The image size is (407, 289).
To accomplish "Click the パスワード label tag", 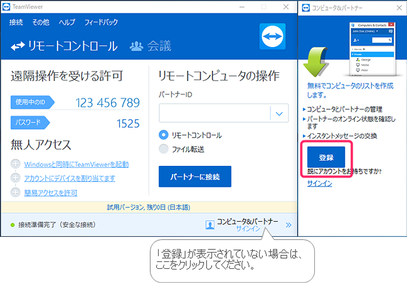I will click(x=30, y=123).
